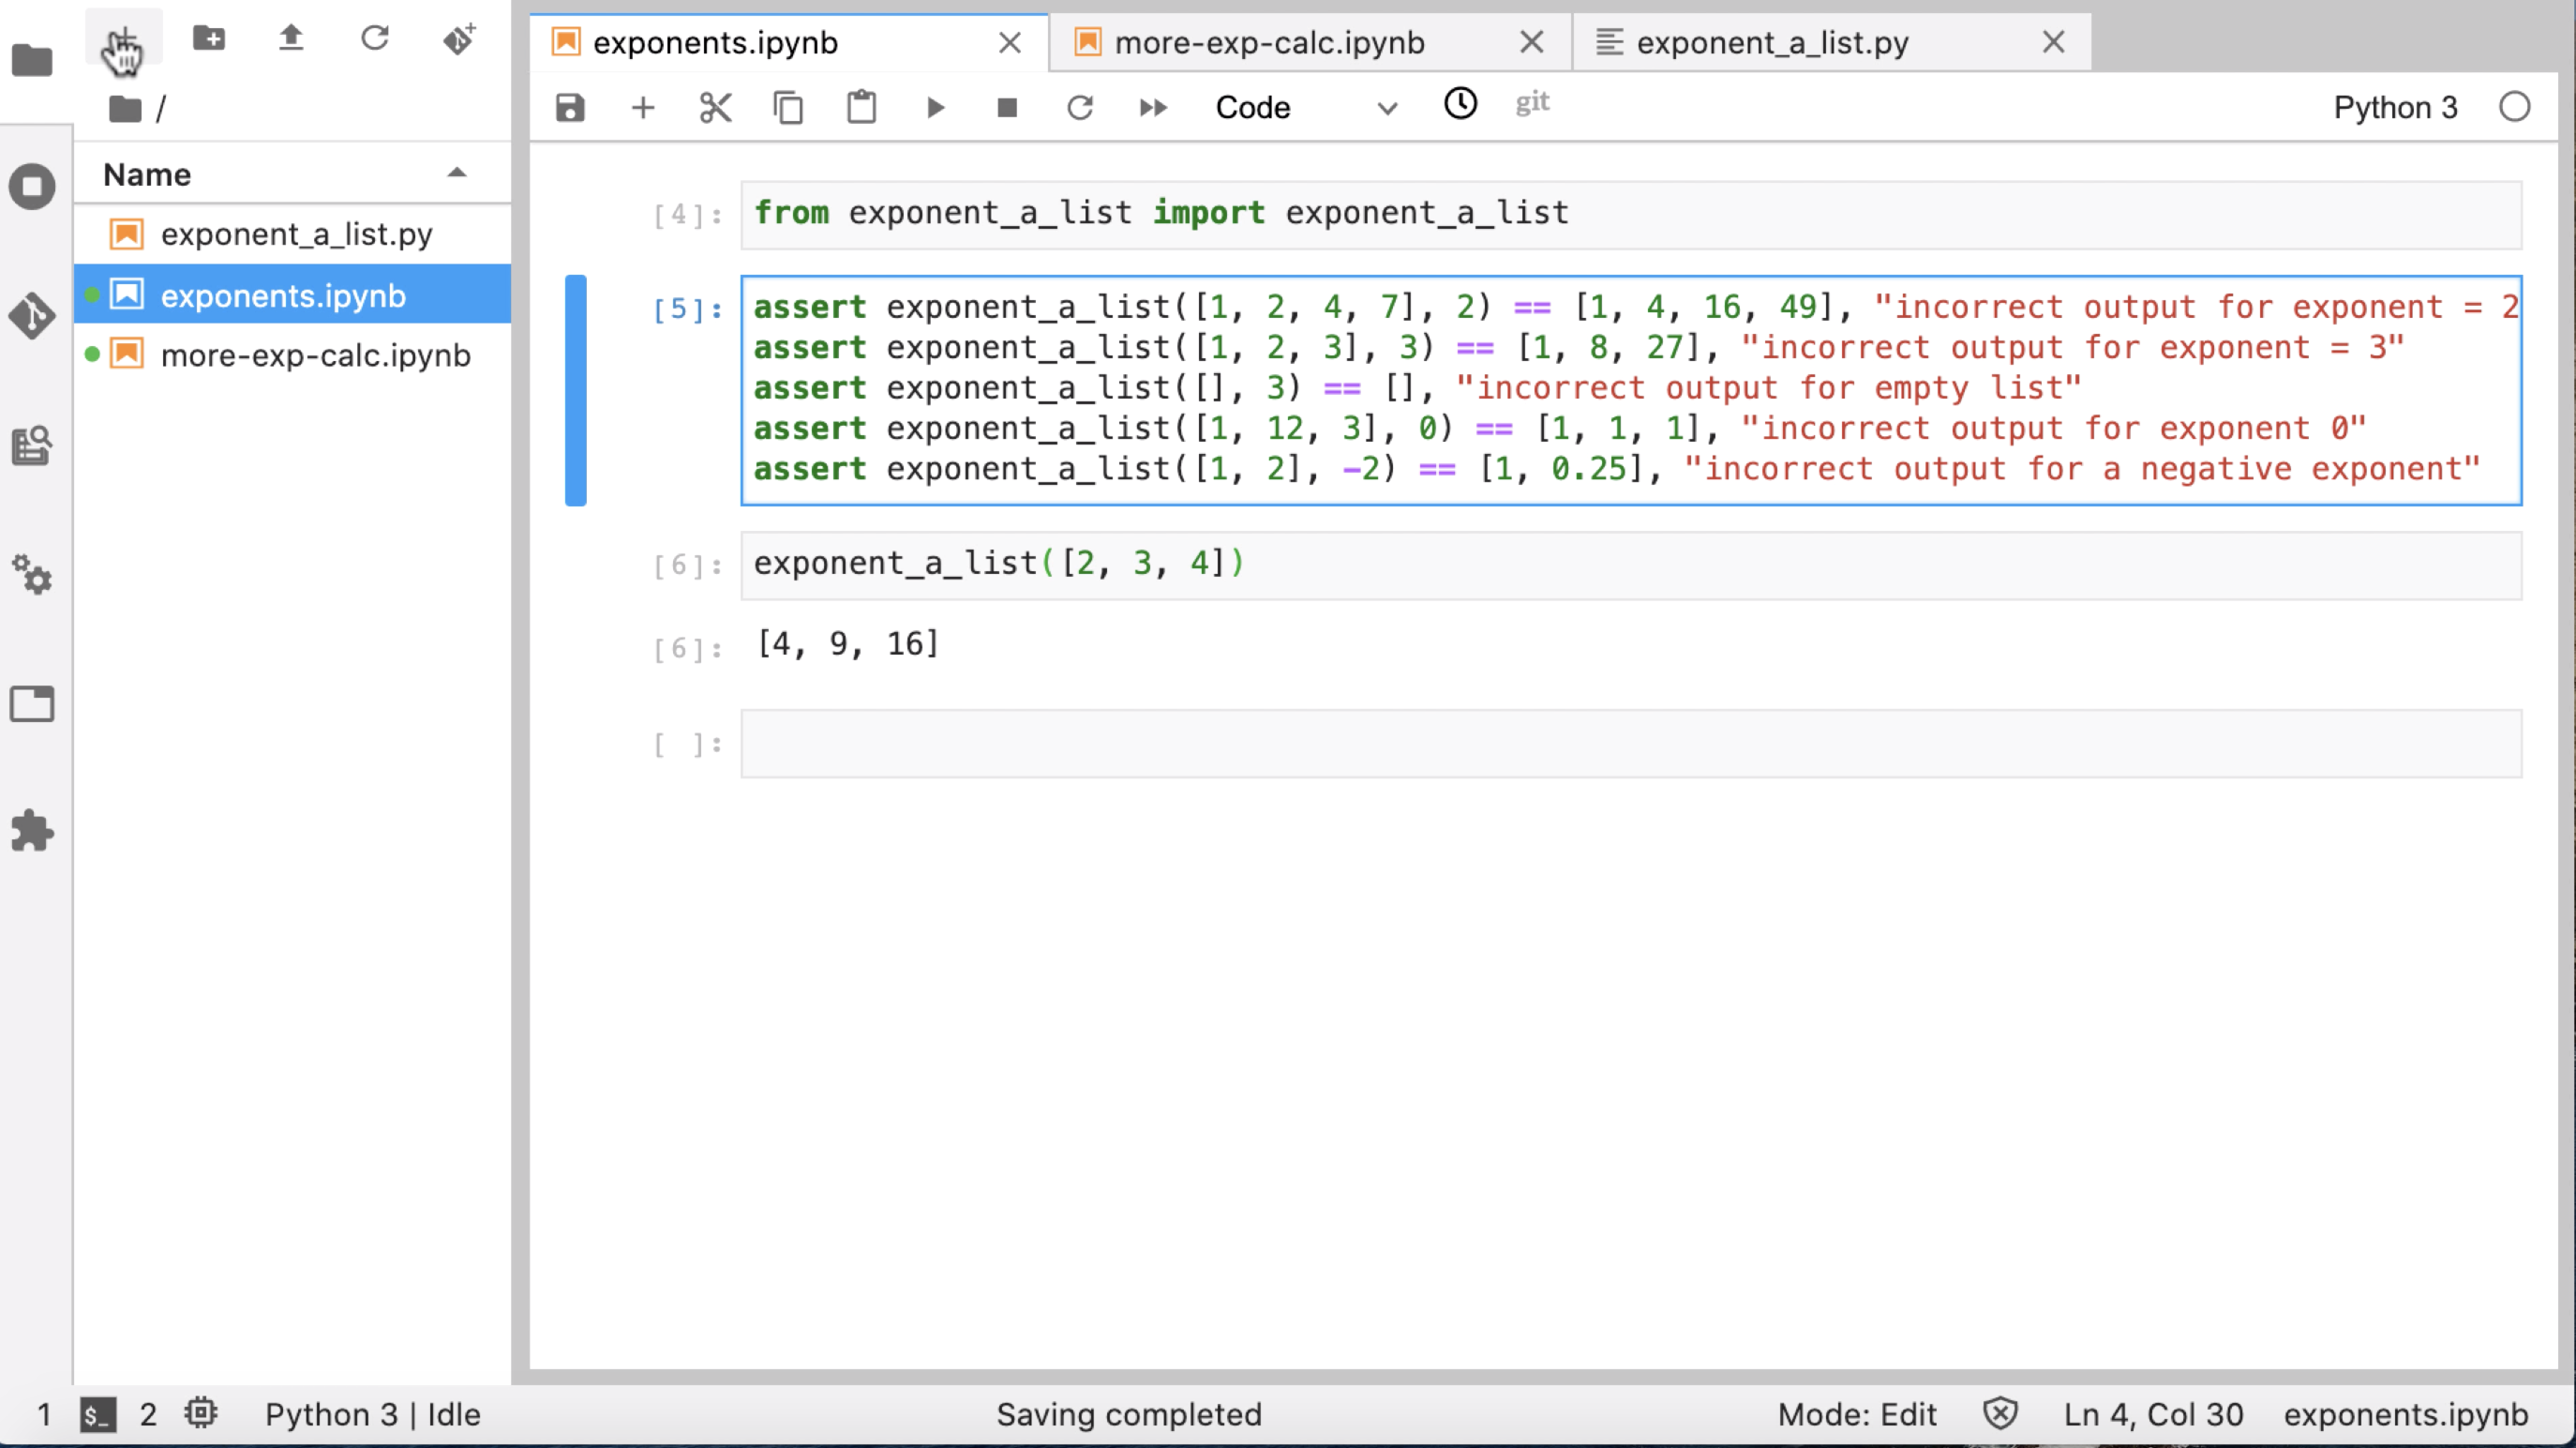Click into the empty code cell
The width and height of the screenshot is (2576, 1448).
coord(1630,744)
